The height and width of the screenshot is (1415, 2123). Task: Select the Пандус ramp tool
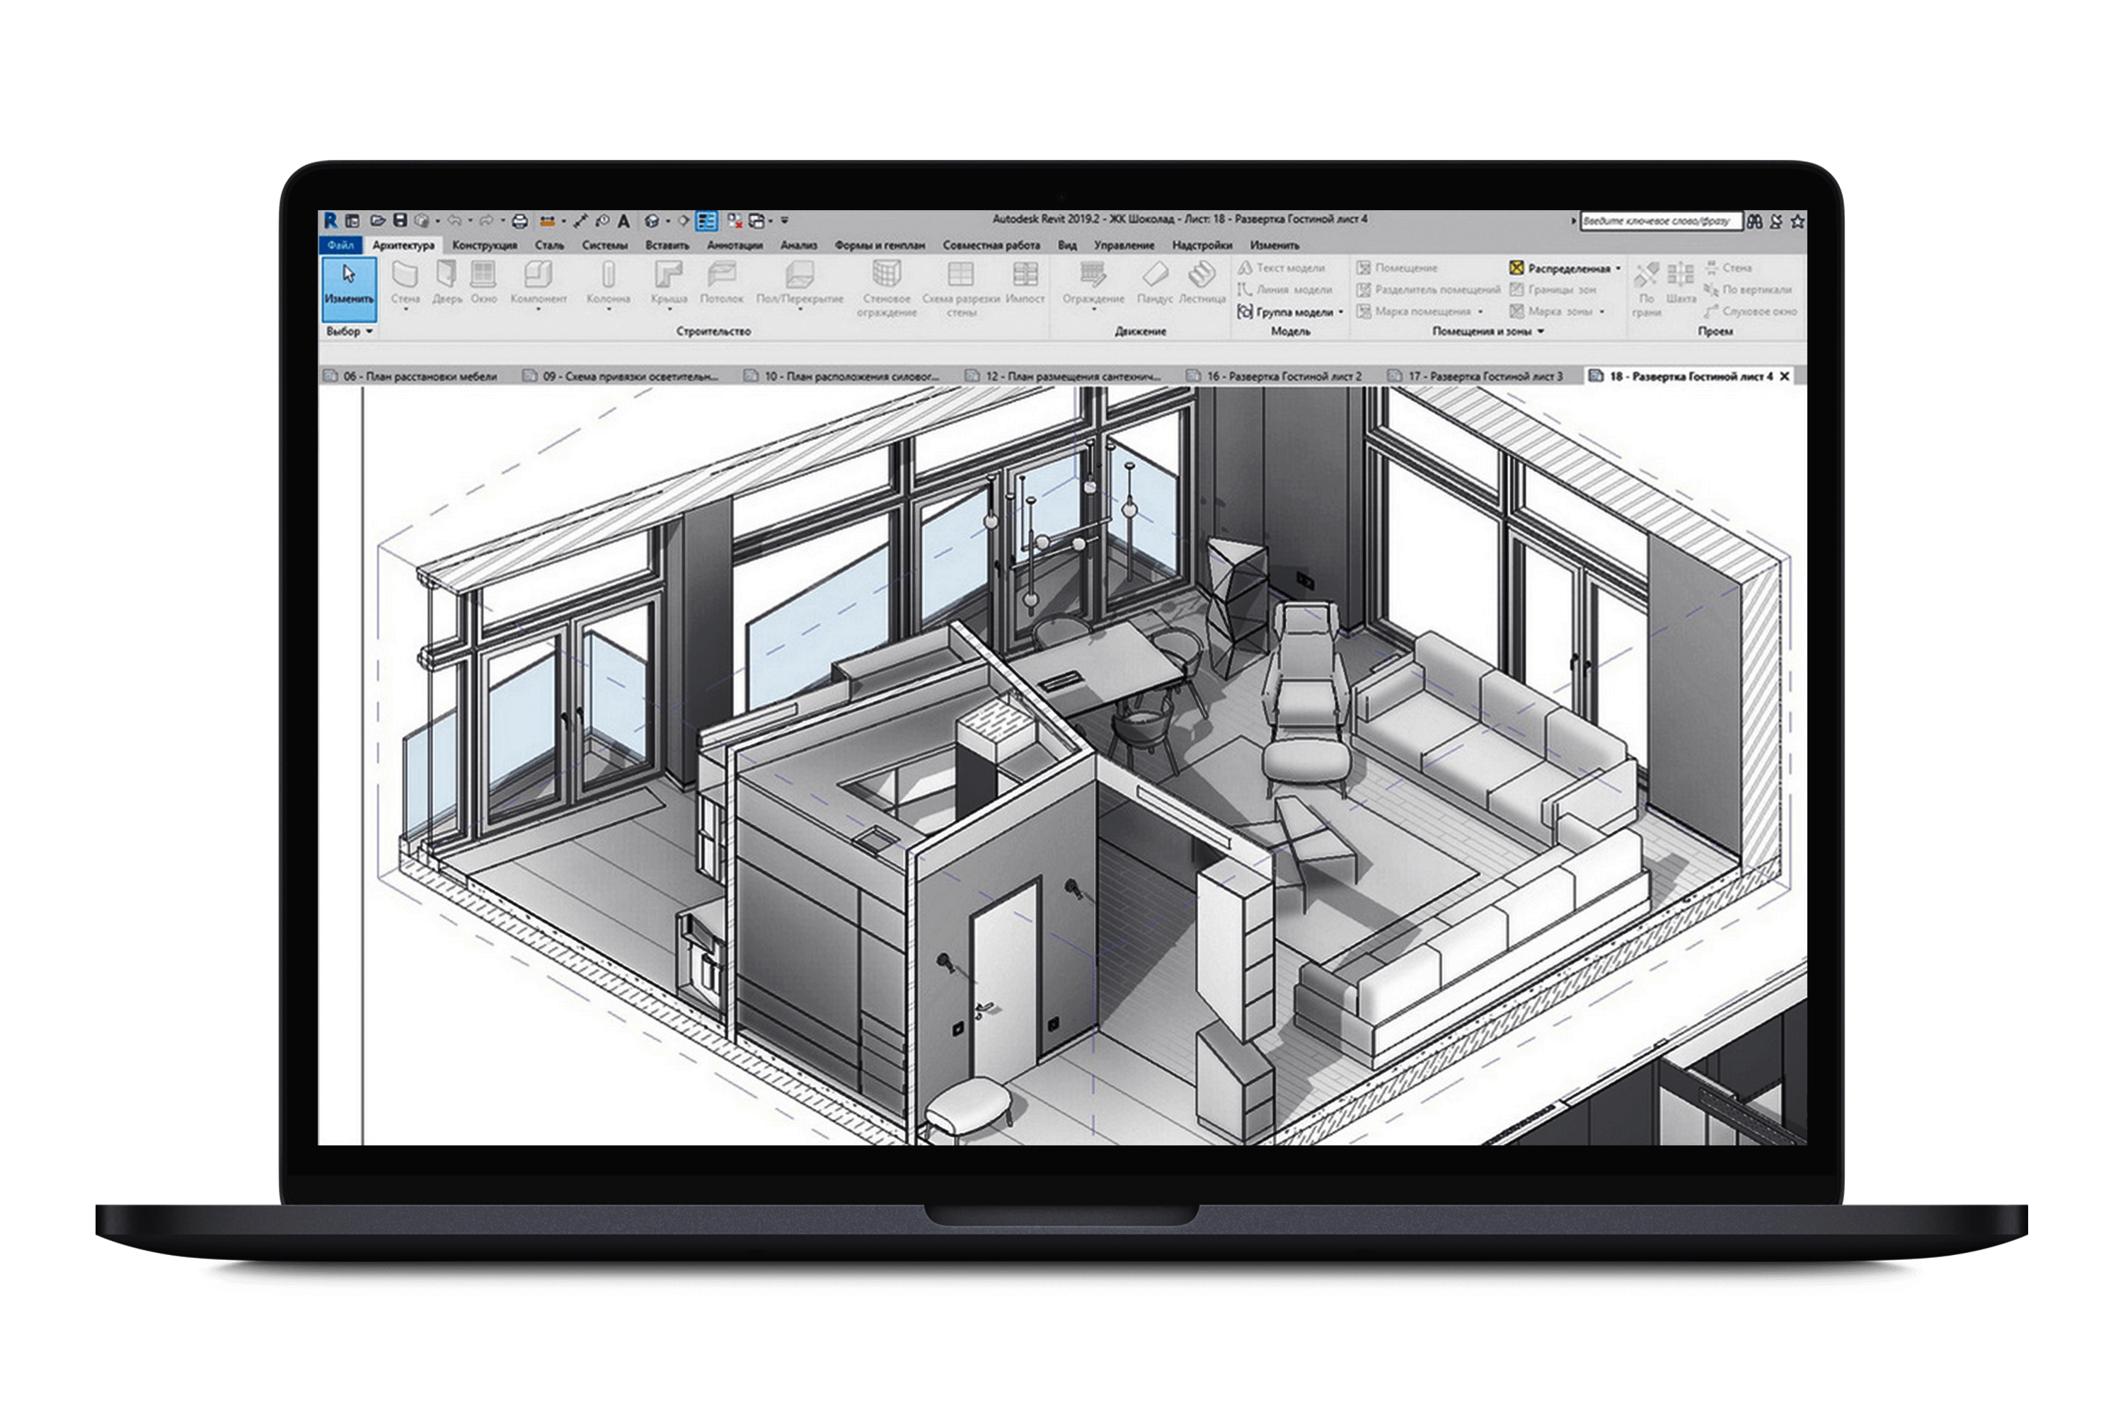pos(1154,282)
